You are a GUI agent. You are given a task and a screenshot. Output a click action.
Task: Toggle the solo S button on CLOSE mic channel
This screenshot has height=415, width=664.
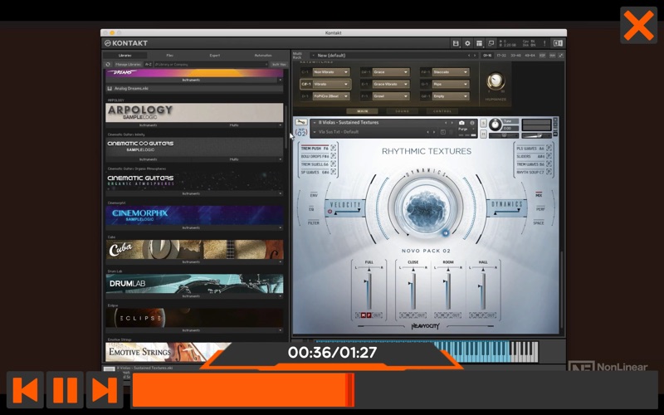coord(403,315)
